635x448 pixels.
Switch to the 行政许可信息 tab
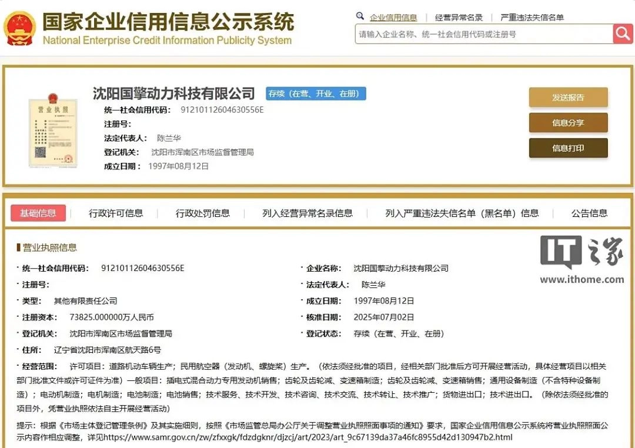115,213
